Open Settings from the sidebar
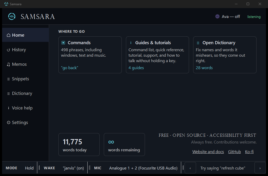This screenshot has width=268, height=176. 26,122
